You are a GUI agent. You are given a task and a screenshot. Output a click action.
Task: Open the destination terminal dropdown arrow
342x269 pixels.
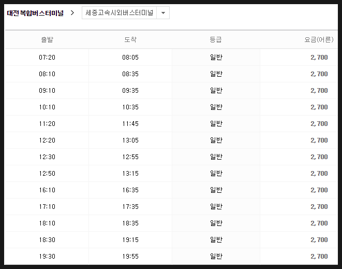click(x=163, y=13)
